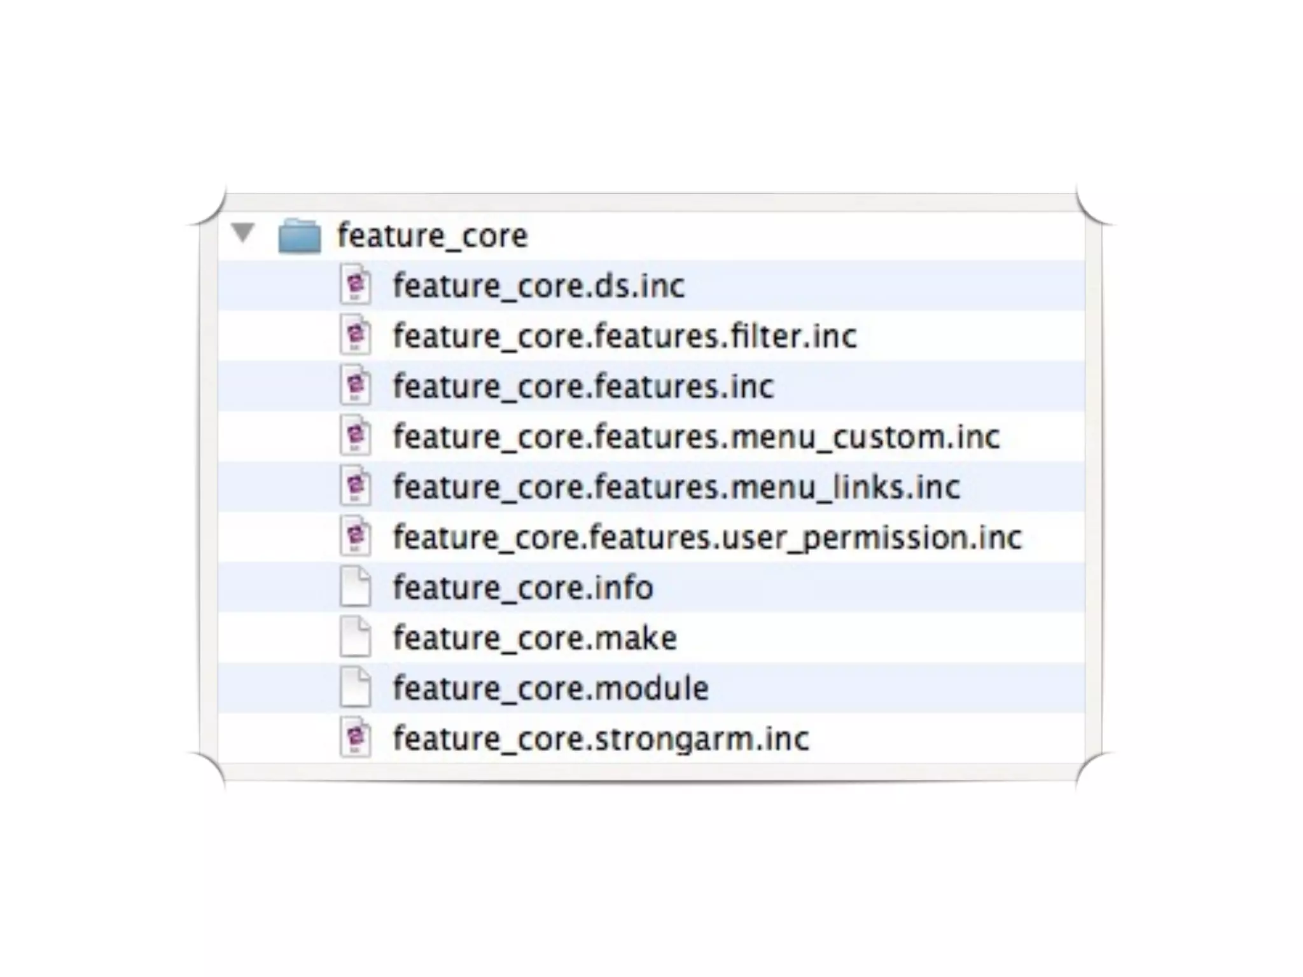Select the feature_core.make file name

click(534, 637)
